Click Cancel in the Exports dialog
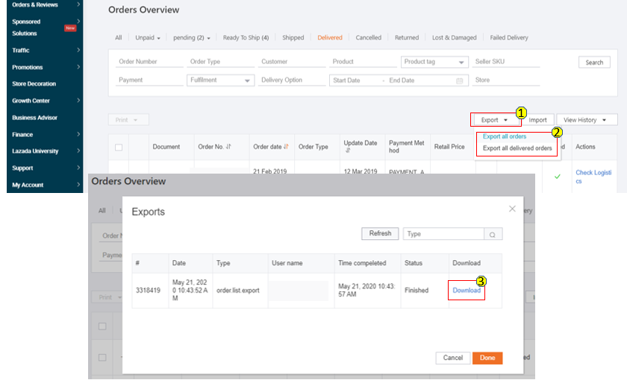This screenshot has height=380, width=627. (452, 358)
